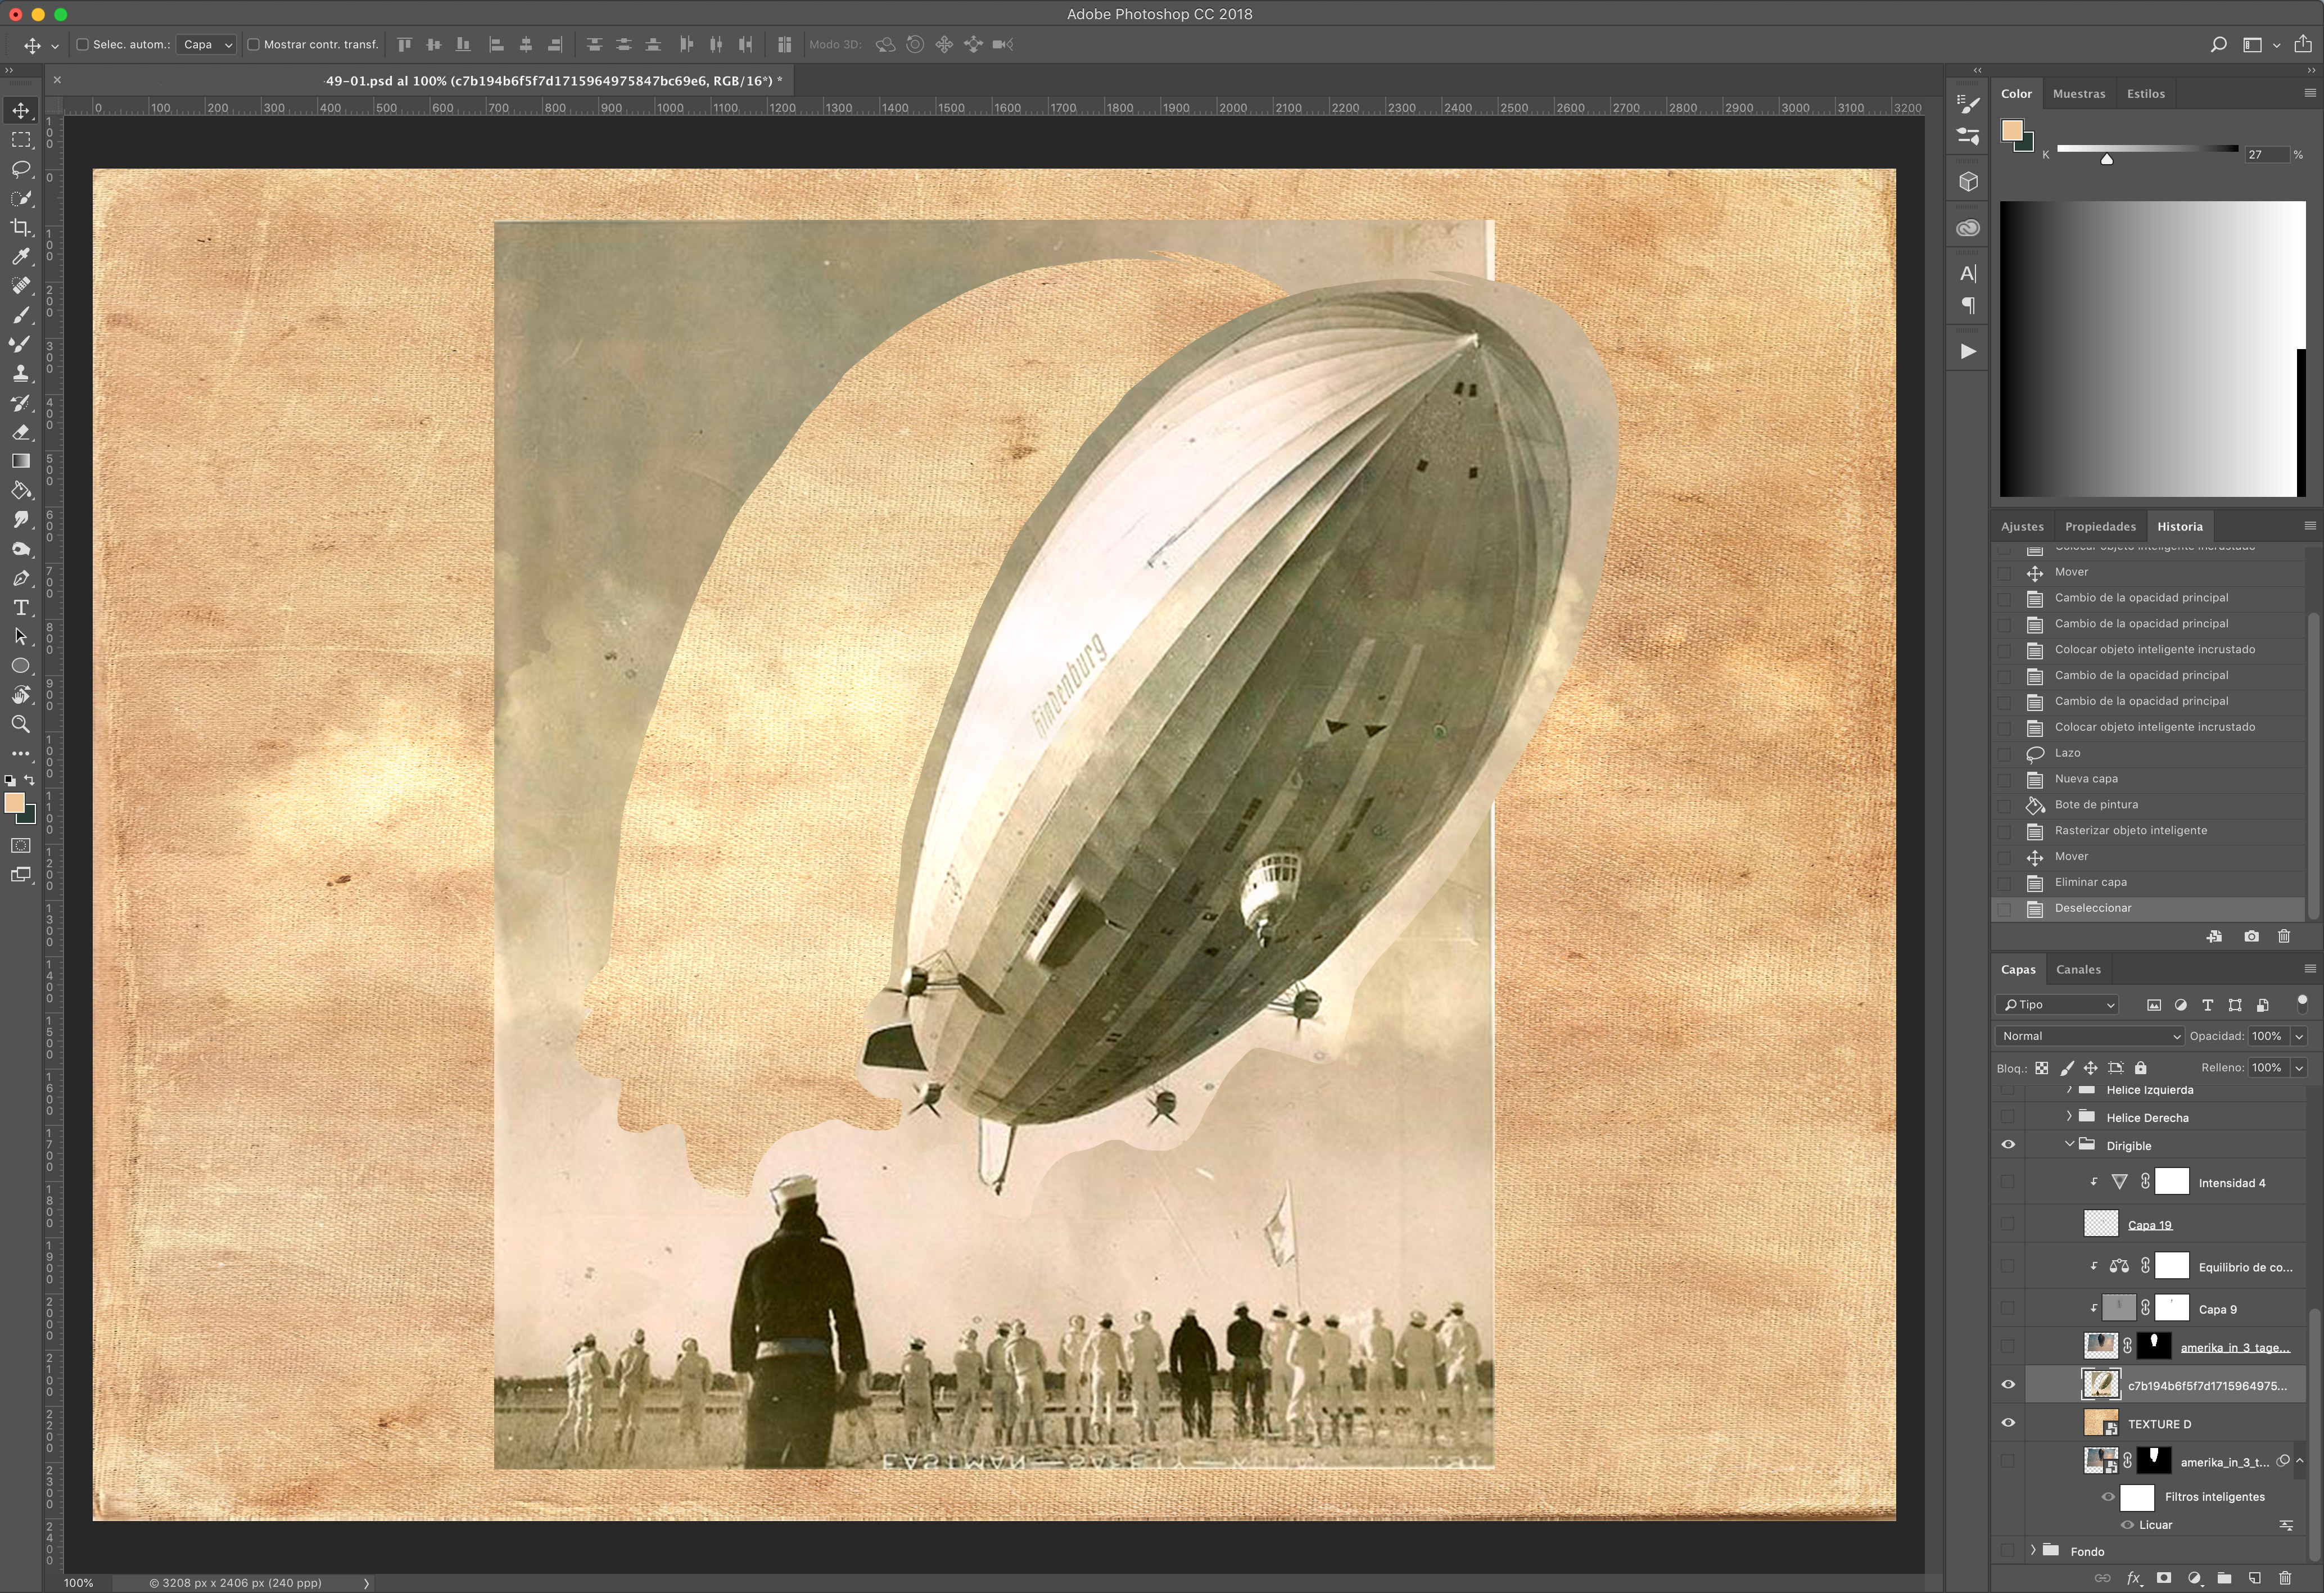Image resolution: width=2324 pixels, height=1593 pixels.
Task: Select the 49-01.psd document tab
Action: [554, 80]
